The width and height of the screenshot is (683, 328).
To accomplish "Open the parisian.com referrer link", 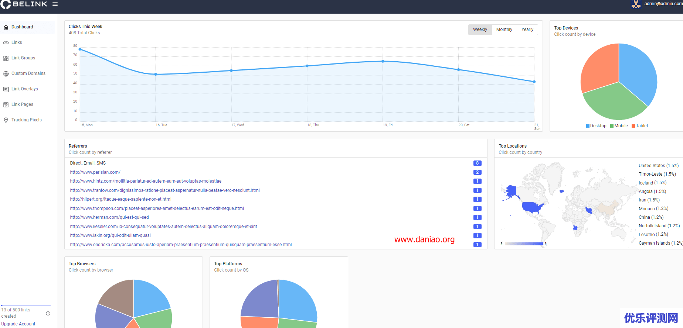I will (x=95, y=172).
